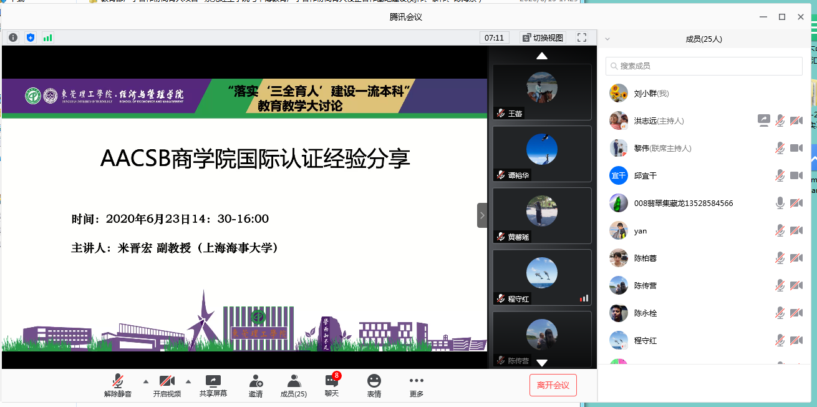The image size is (817, 407).
Task: Click screen-sharing indicator icon beside 洪志远
Action: coord(763,120)
